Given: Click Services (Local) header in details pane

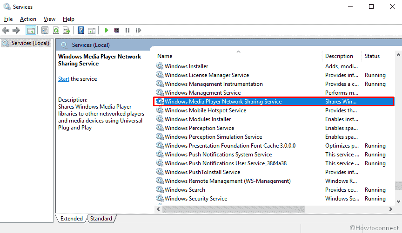Looking at the screenshot, I should [91, 45].
